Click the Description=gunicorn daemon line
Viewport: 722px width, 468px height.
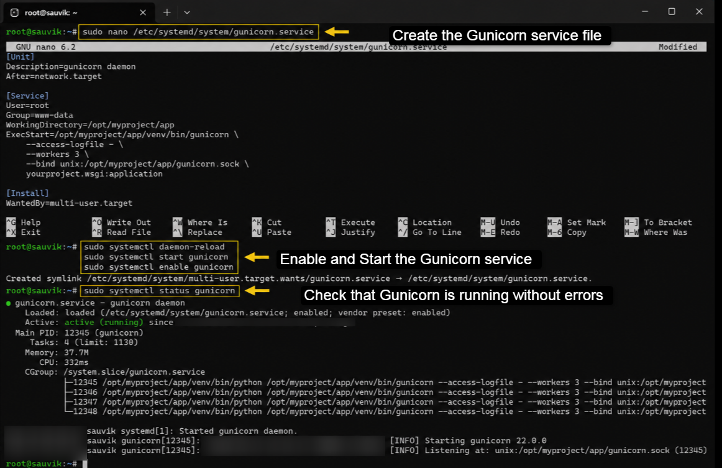tap(71, 67)
